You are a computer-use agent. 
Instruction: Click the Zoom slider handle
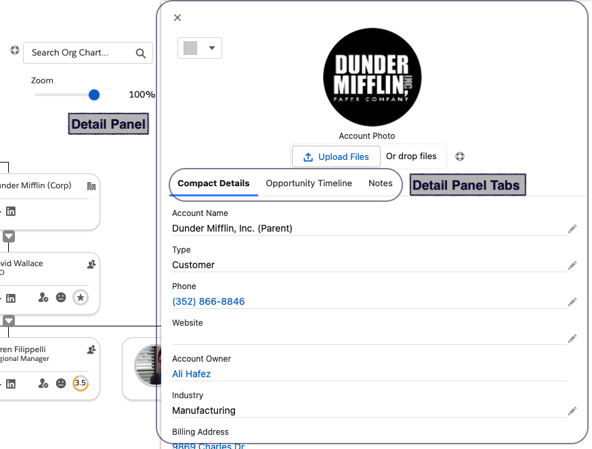point(94,95)
